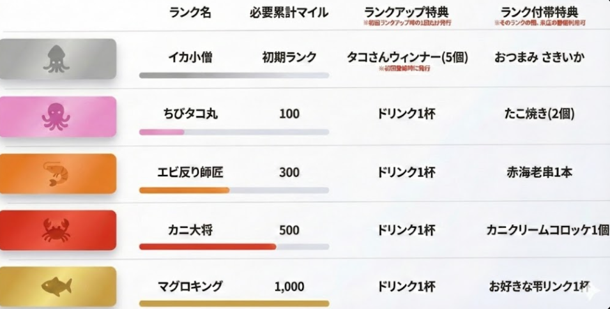Screen dimensions: 610x309
Task: Click the ちびタコ丸 rank name
Action: point(190,114)
